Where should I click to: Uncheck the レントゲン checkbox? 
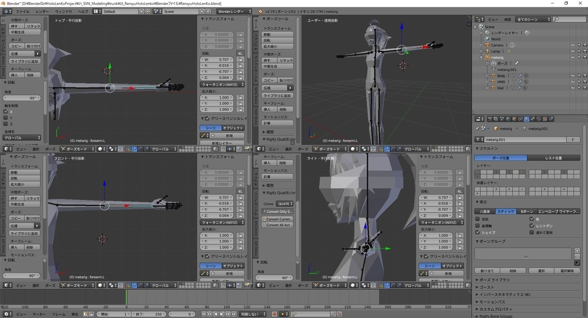[x=531, y=226]
